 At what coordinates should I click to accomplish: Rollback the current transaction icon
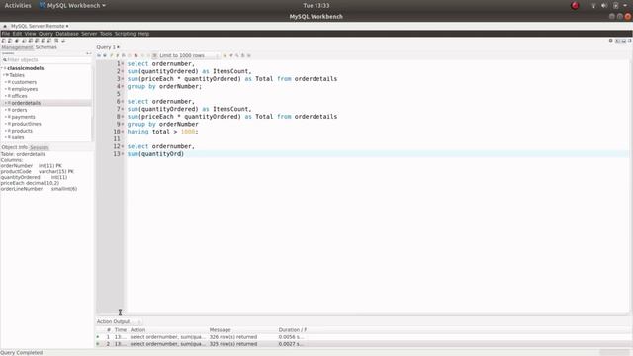148,55
